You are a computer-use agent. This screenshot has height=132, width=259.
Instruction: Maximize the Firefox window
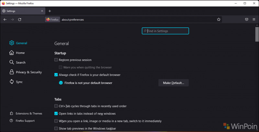(245, 3)
